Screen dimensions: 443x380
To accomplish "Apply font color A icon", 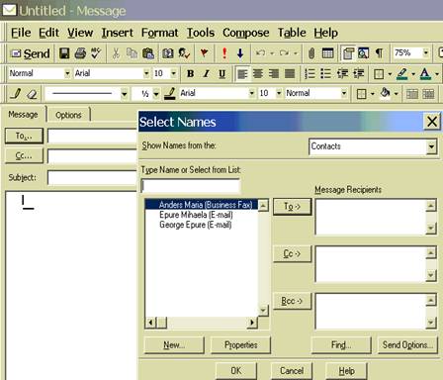I will coord(425,73).
